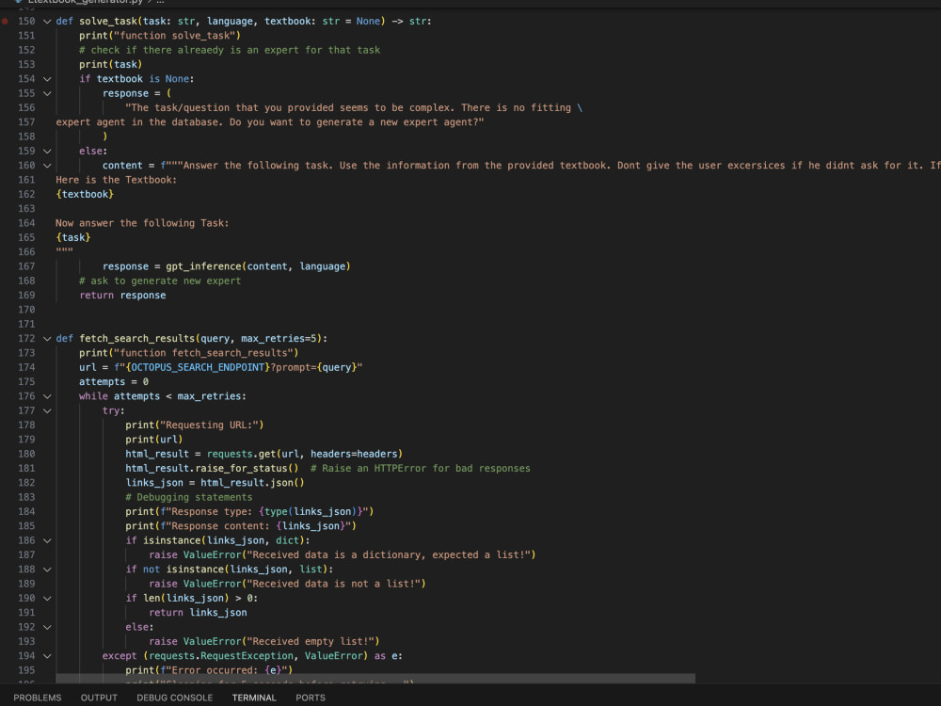
Task: Collapse fold arrow at line 188
Action: [x=47, y=570]
